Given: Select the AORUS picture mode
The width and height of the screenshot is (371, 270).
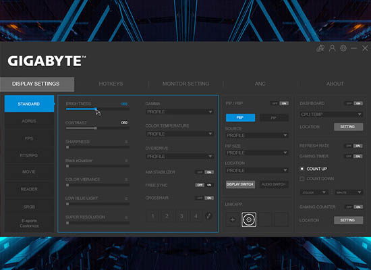Looking at the screenshot, I should (x=29, y=121).
